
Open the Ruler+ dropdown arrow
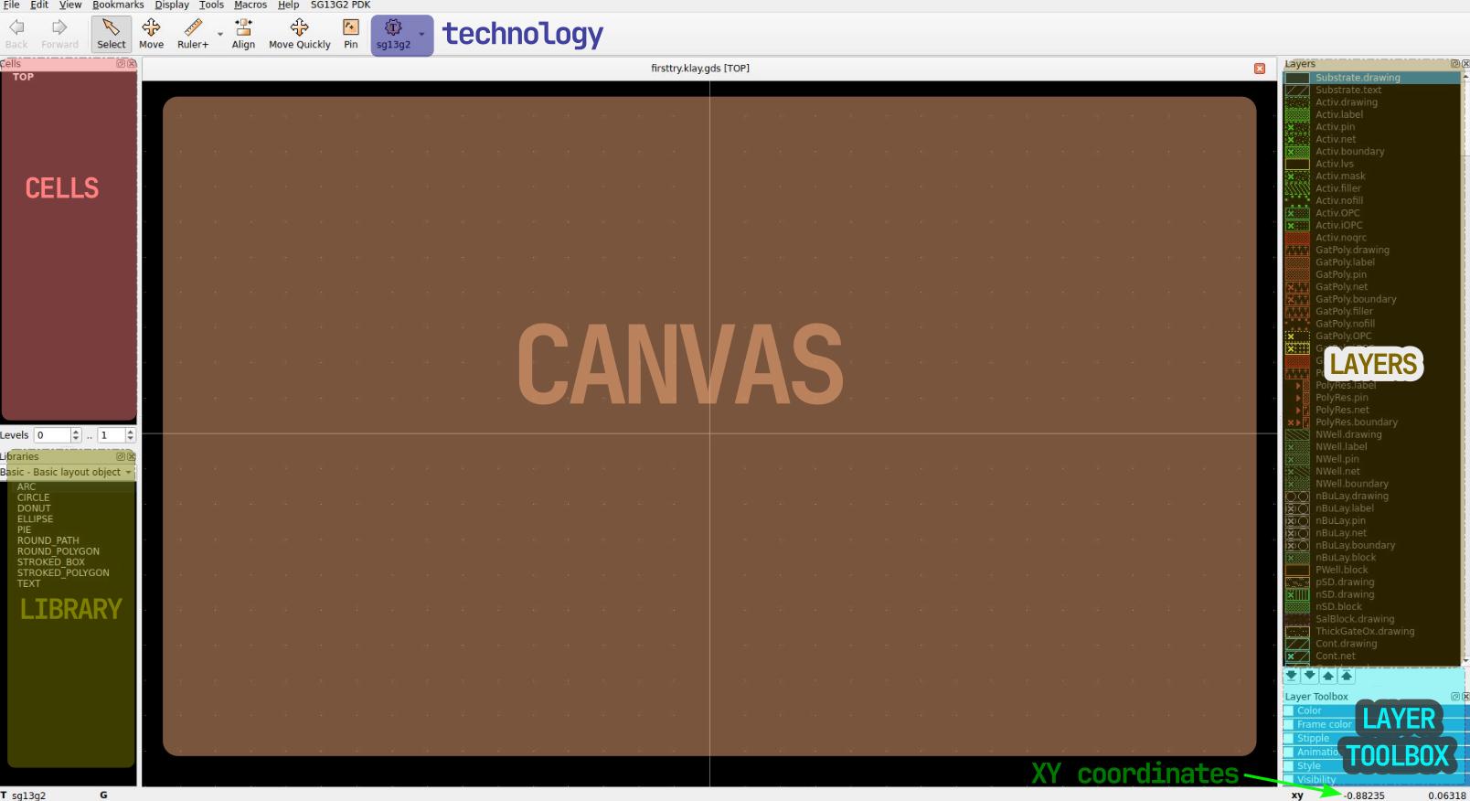219,35
